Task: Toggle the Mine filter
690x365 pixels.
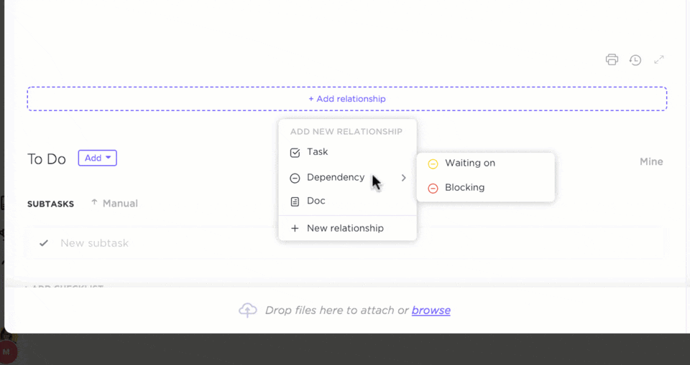Action: [651, 162]
